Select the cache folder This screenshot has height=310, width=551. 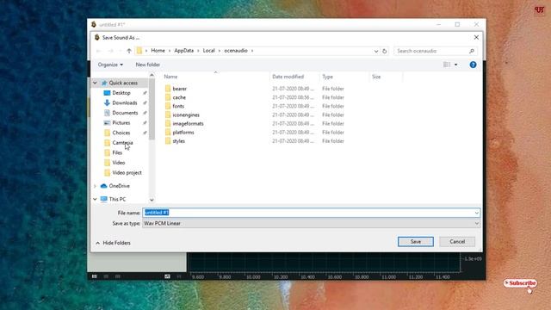pyautogui.click(x=179, y=97)
